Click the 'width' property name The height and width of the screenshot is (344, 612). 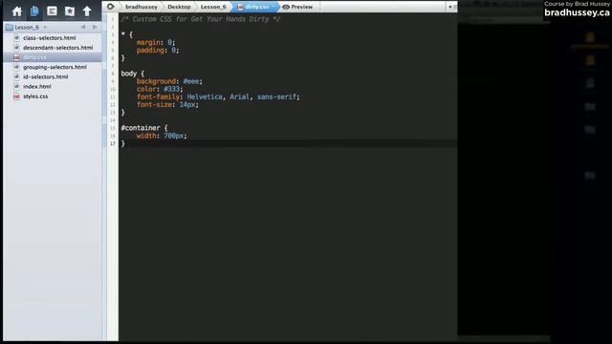click(146, 136)
